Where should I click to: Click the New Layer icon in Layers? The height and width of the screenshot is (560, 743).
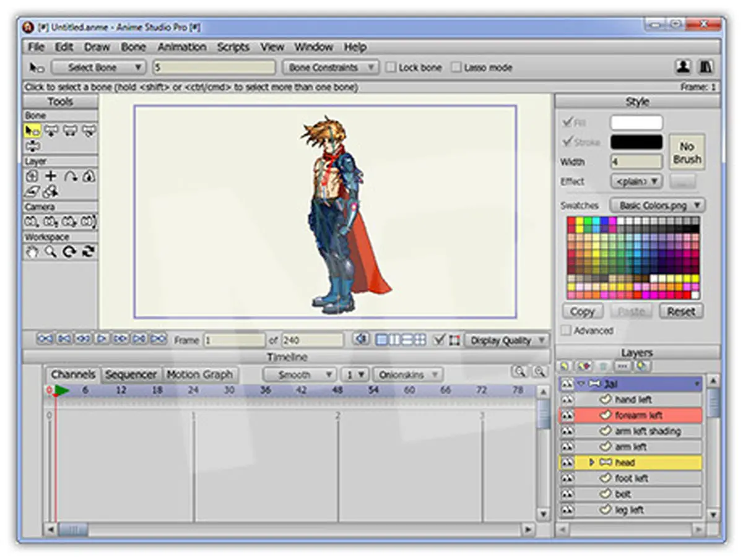point(565,366)
